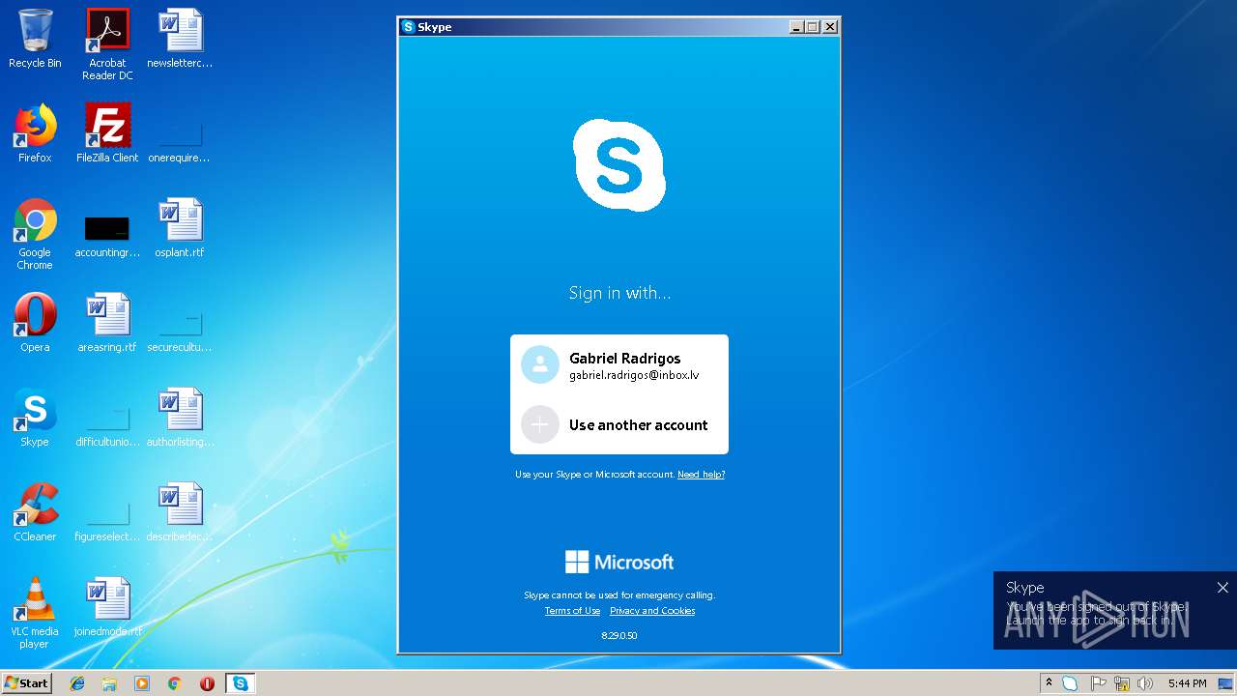
Task: Click the Microsoft logo in Skype window
Action: click(619, 562)
